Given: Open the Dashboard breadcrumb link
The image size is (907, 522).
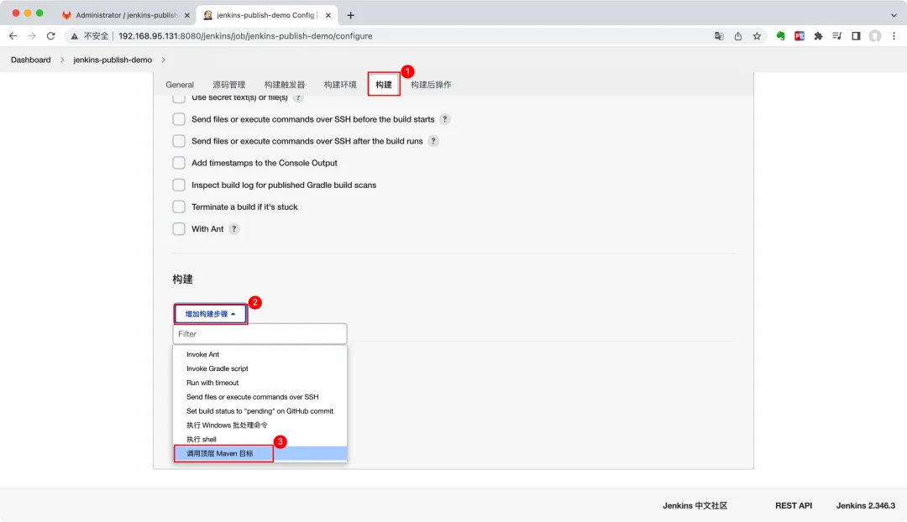Looking at the screenshot, I should tap(31, 60).
